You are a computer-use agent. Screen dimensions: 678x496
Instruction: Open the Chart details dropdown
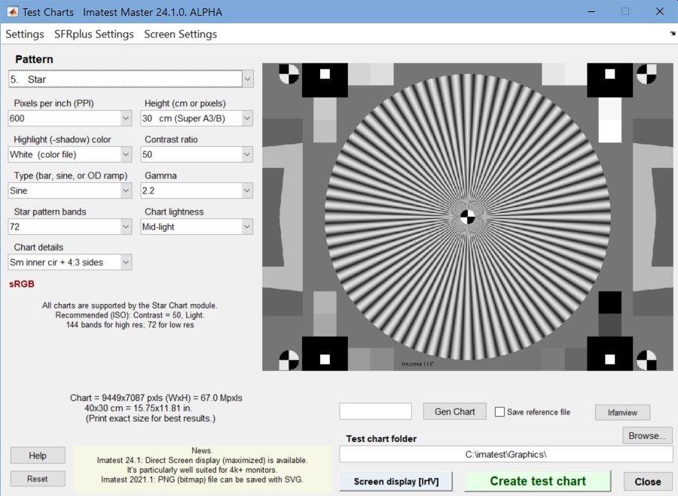[70, 262]
